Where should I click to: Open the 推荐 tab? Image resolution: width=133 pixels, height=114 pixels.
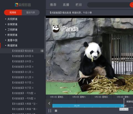click(53, 5)
